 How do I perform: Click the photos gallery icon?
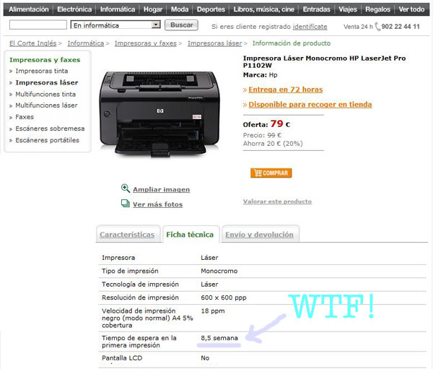(x=126, y=204)
